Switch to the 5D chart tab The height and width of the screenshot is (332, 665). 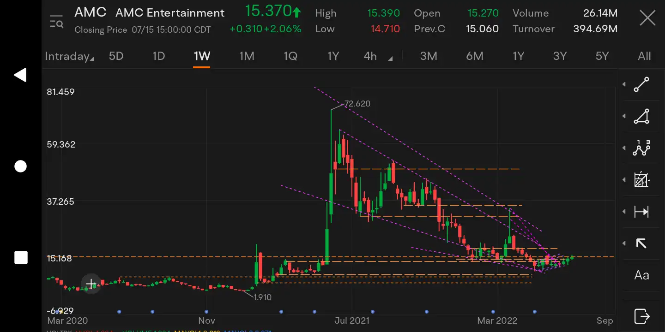[116, 56]
